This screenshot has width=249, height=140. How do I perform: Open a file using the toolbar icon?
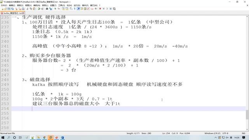[x=5, y=9]
